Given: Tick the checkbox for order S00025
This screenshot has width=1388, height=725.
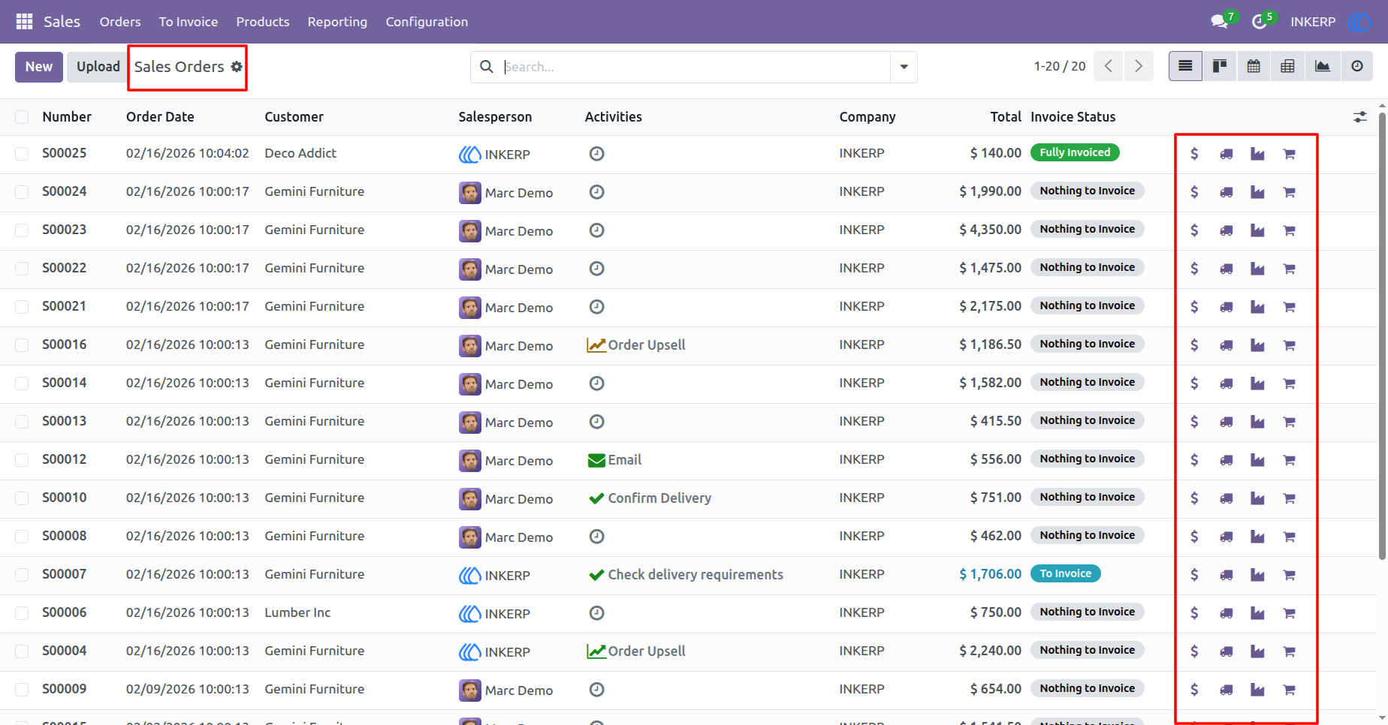Looking at the screenshot, I should pyautogui.click(x=22, y=154).
